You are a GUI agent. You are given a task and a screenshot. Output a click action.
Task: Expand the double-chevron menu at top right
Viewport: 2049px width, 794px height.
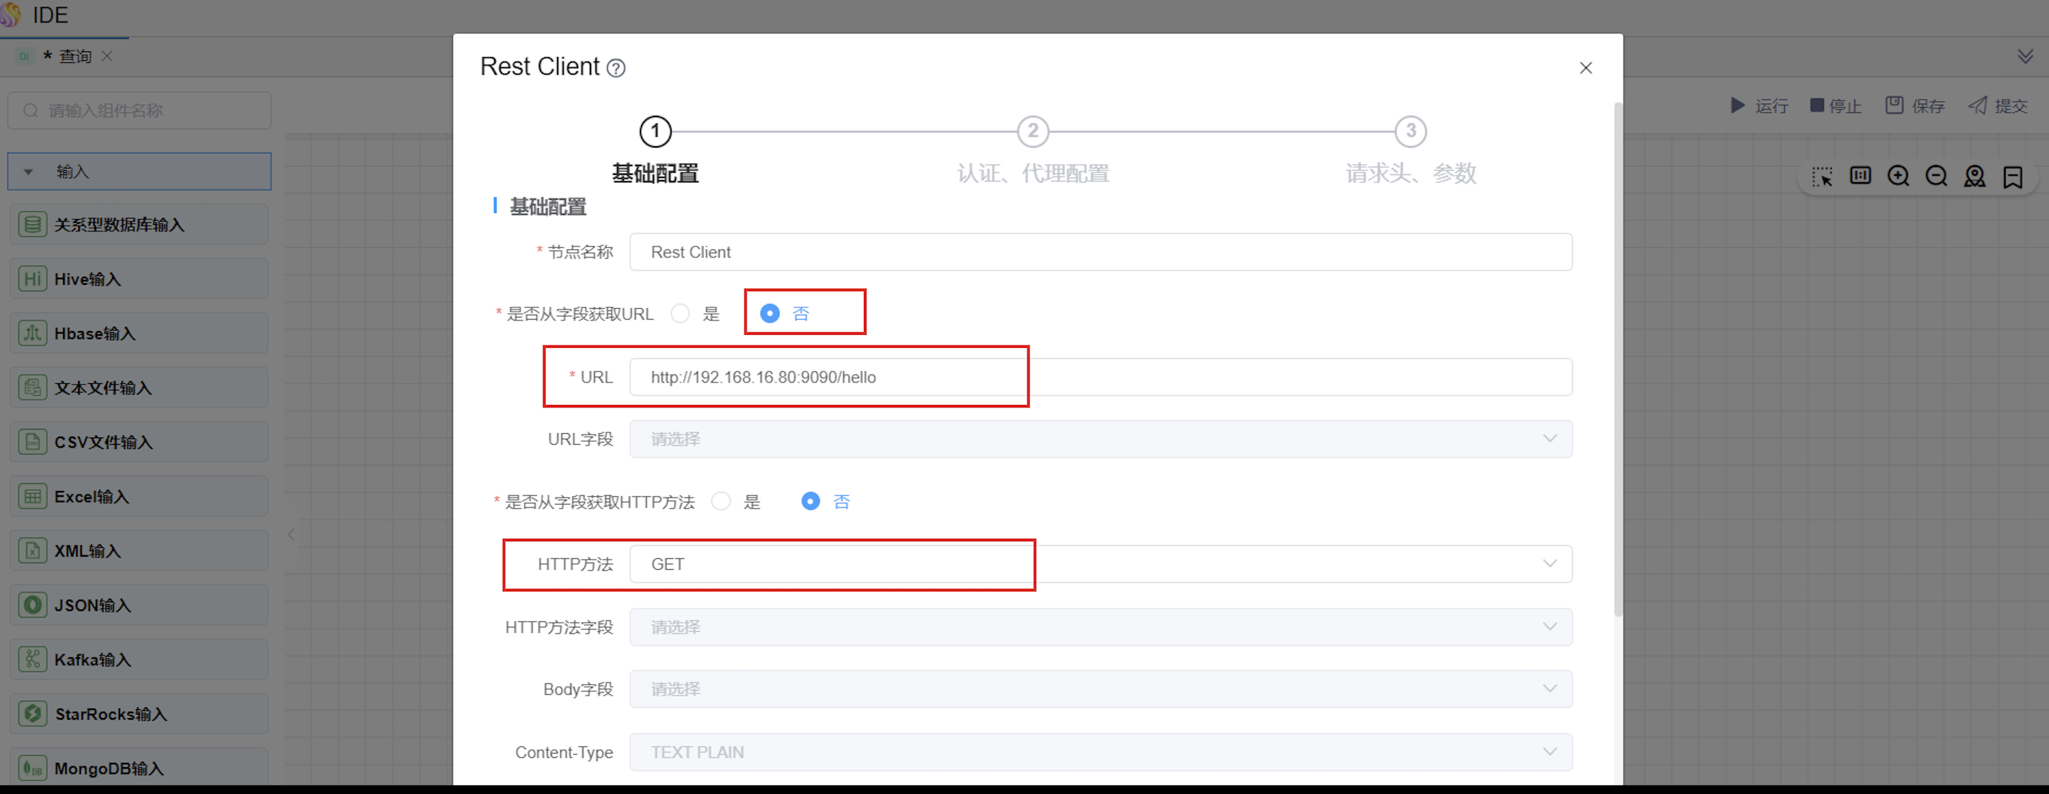click(2025, 56)
